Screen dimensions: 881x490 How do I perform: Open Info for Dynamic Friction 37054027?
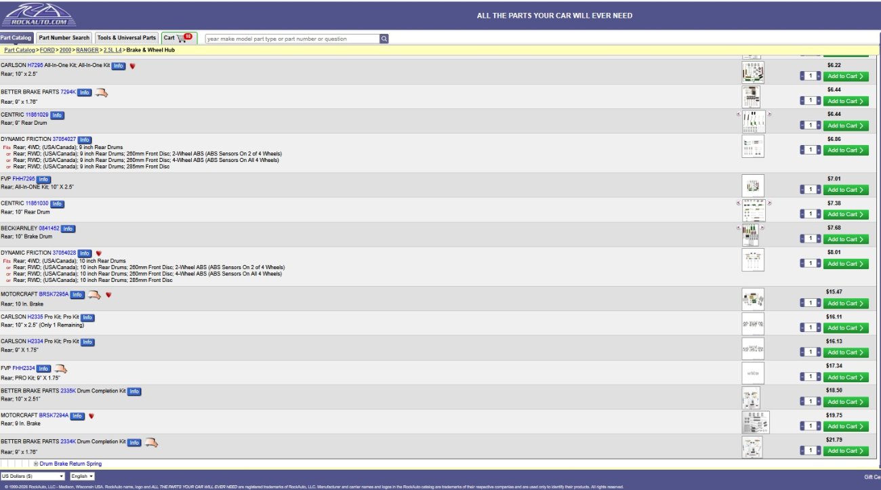84,140
